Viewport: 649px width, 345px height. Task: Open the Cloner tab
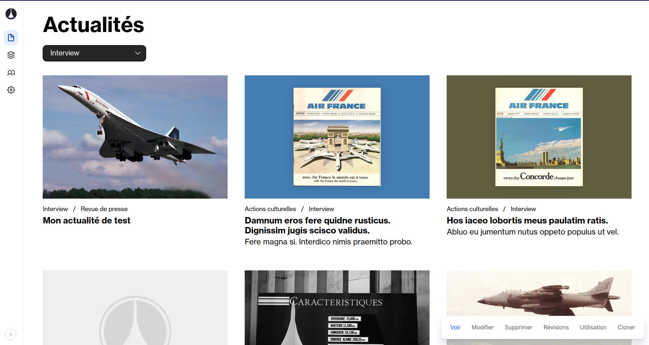point(626,327)
